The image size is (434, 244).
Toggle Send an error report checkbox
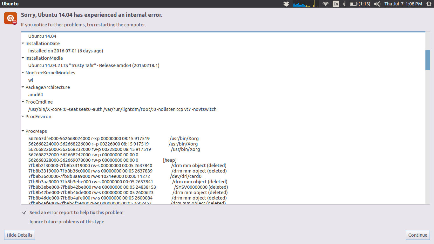pyautogui.click(x=24, y=213)
